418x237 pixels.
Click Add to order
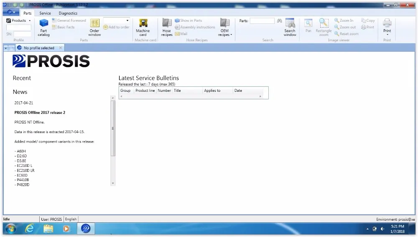pos(116,27)
